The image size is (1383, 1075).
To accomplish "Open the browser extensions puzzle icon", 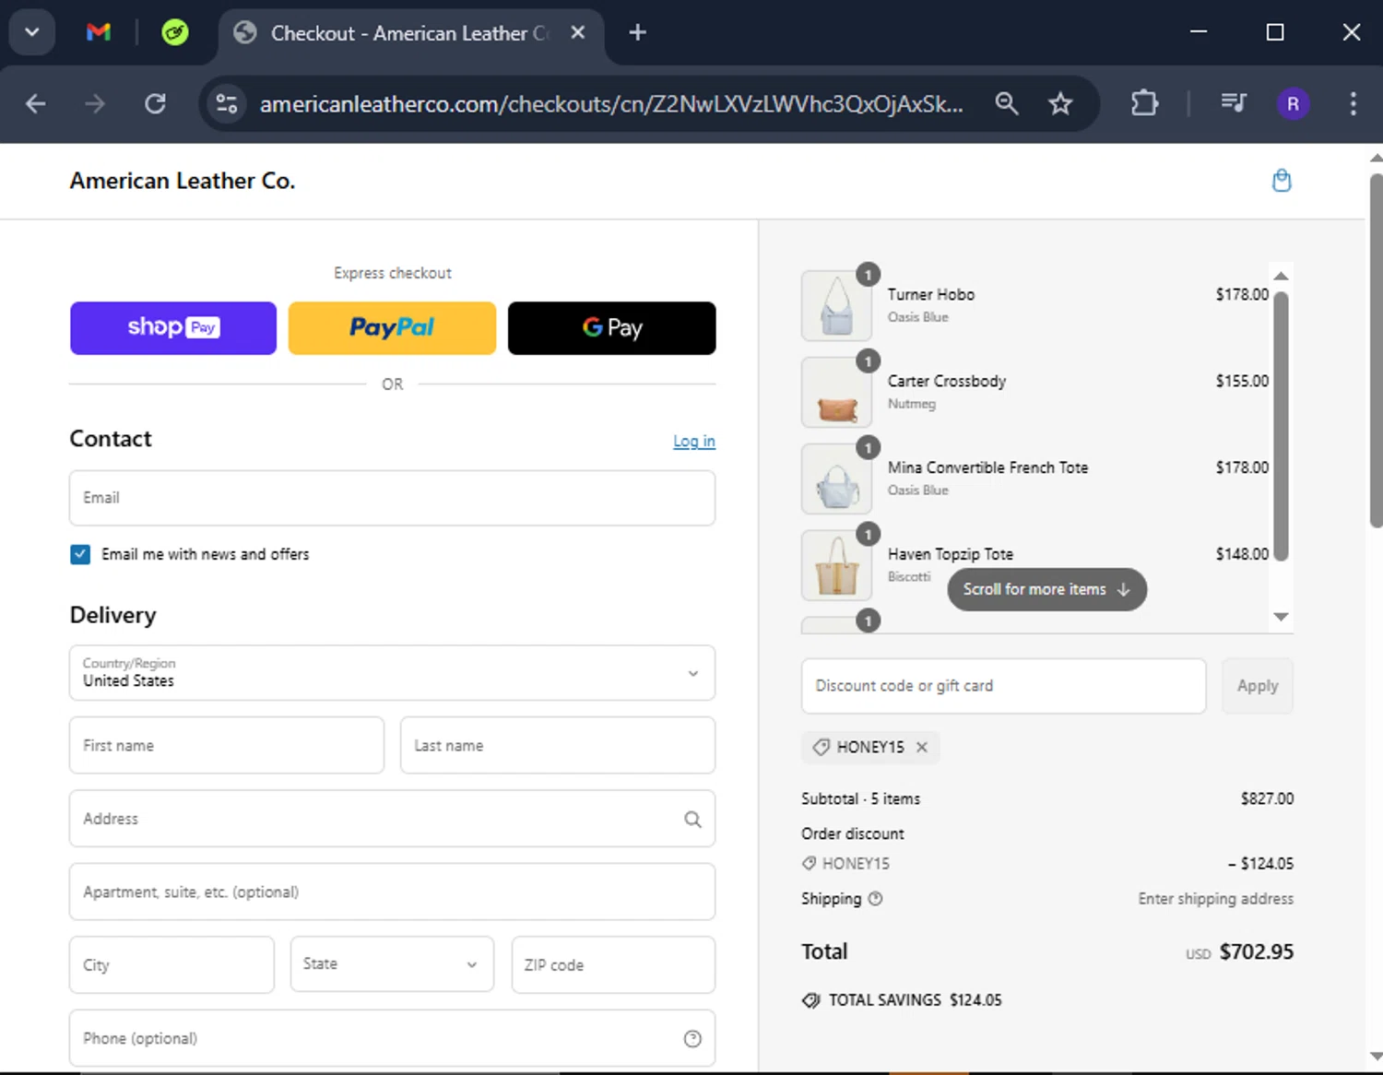I will (1144, 103).
